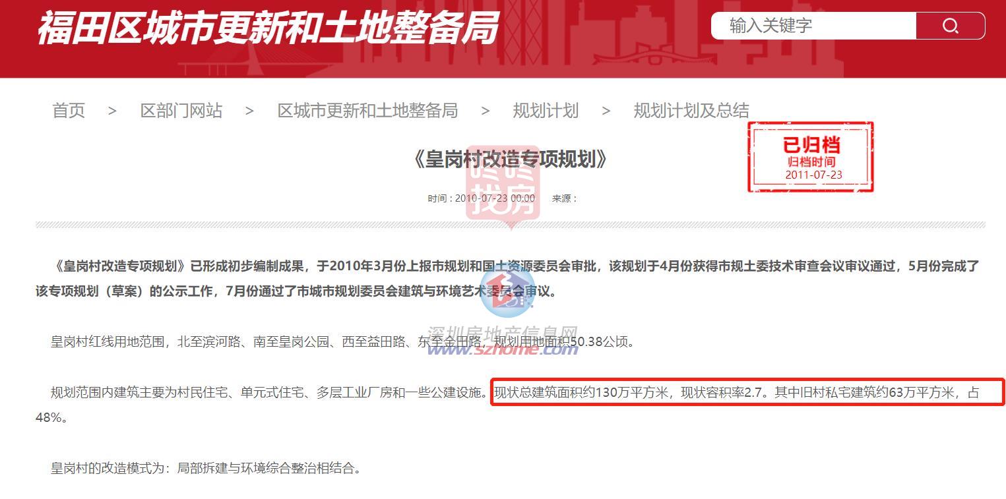
Task: Click the 规划用地面积50.38公顷 paragraph
Action: [x=342, y=342]
